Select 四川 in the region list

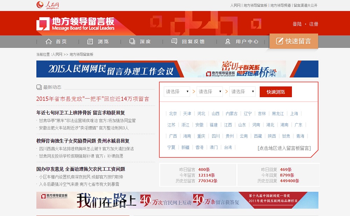coord(216,136)
